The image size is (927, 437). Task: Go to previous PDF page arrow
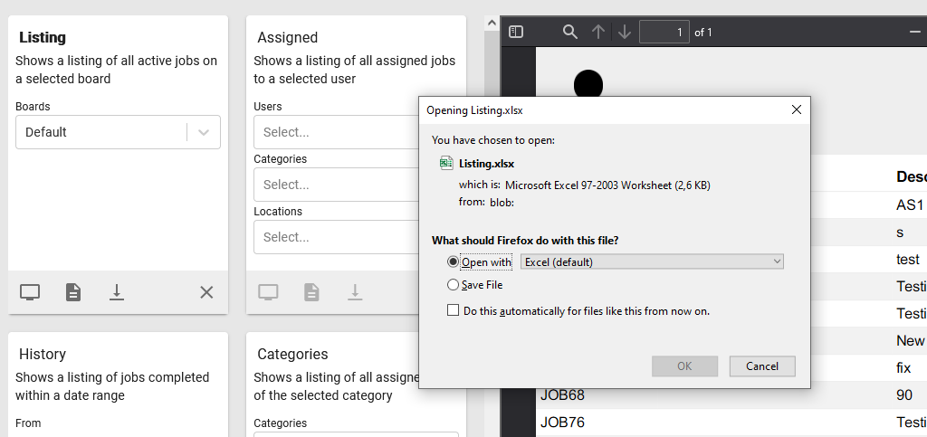click(x=598, y=32)
